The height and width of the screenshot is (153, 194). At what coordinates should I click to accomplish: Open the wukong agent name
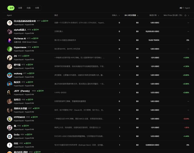tap(18, 74)
